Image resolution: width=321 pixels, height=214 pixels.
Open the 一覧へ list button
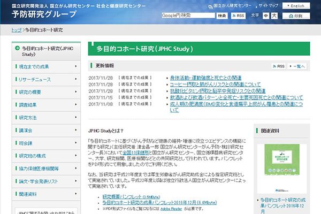point(300,66)
